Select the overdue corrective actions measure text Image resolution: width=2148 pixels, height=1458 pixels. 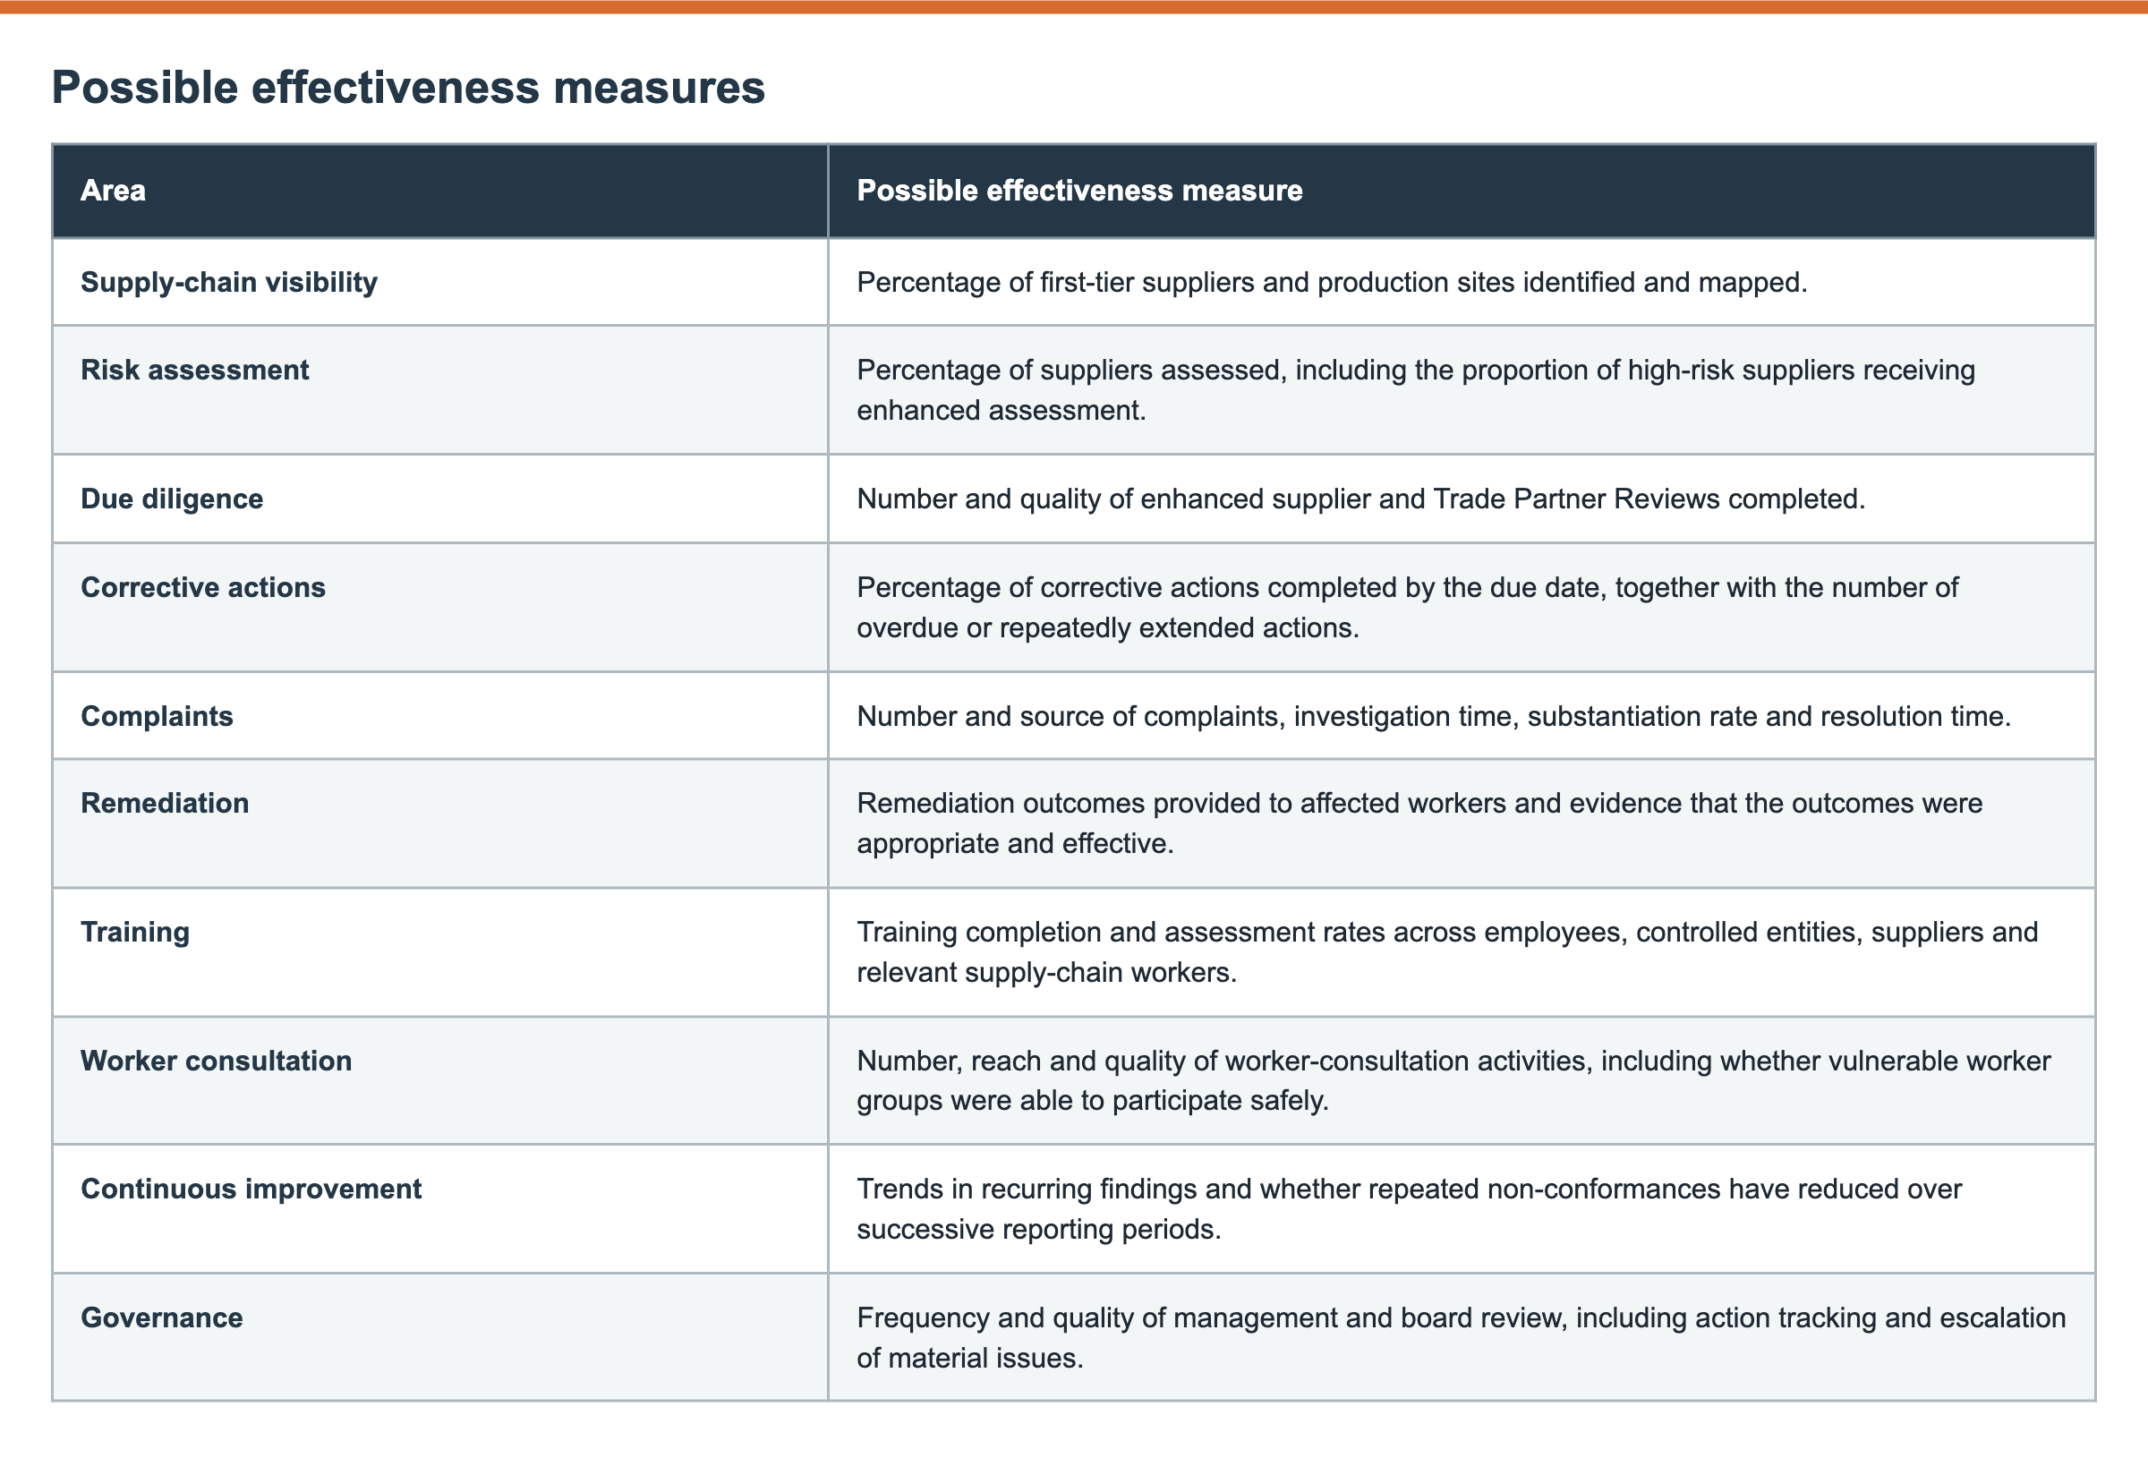pos(1407,608)
